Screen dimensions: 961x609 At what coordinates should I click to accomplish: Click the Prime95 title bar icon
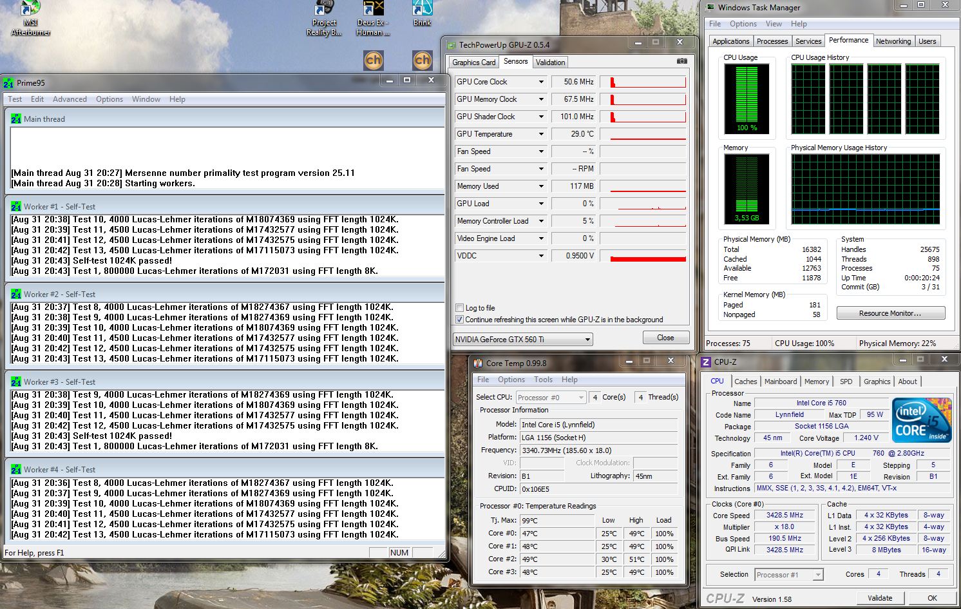(x=8, y=82)
